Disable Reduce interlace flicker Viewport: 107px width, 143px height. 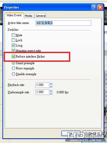(13, 56)
